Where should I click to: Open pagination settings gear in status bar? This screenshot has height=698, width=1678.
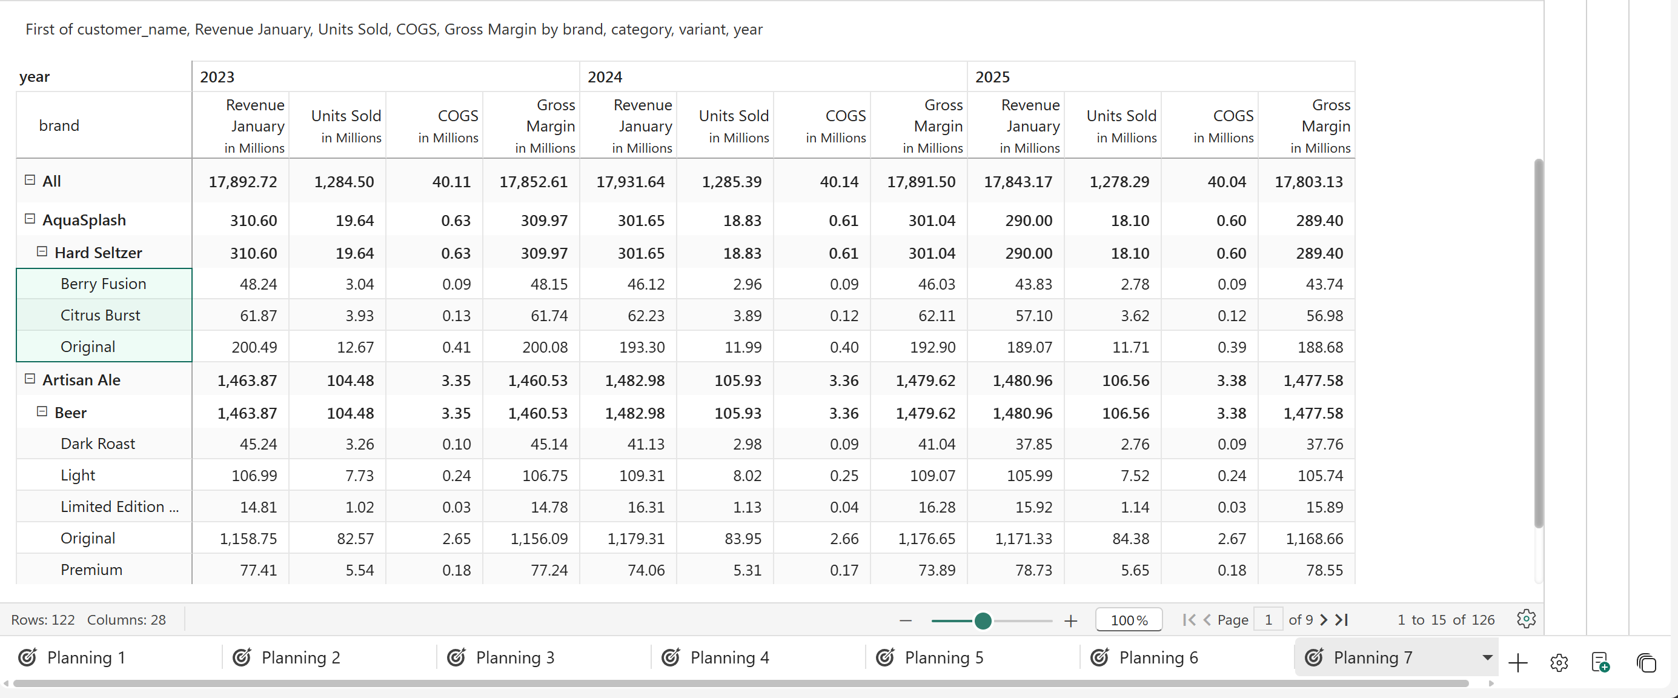[1525, 619]
